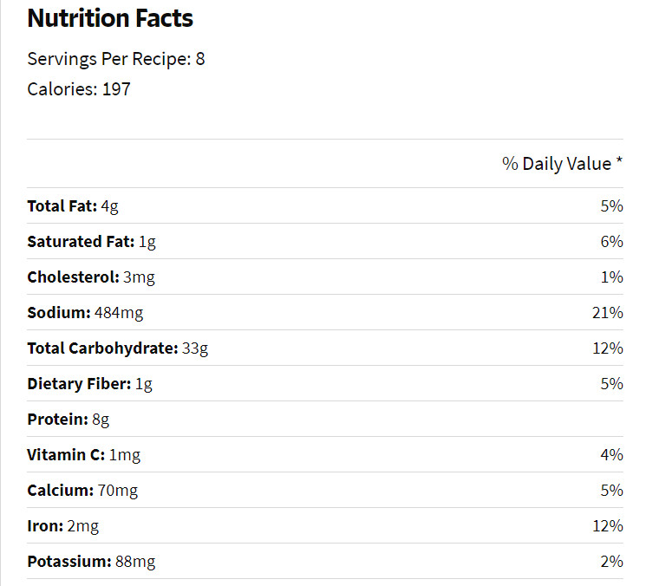Select the Calcium: 70mg label
The image size is (646, 586).
click(82, 491)
